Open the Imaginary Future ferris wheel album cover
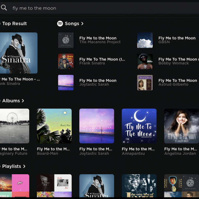 (x=15, y=126)
